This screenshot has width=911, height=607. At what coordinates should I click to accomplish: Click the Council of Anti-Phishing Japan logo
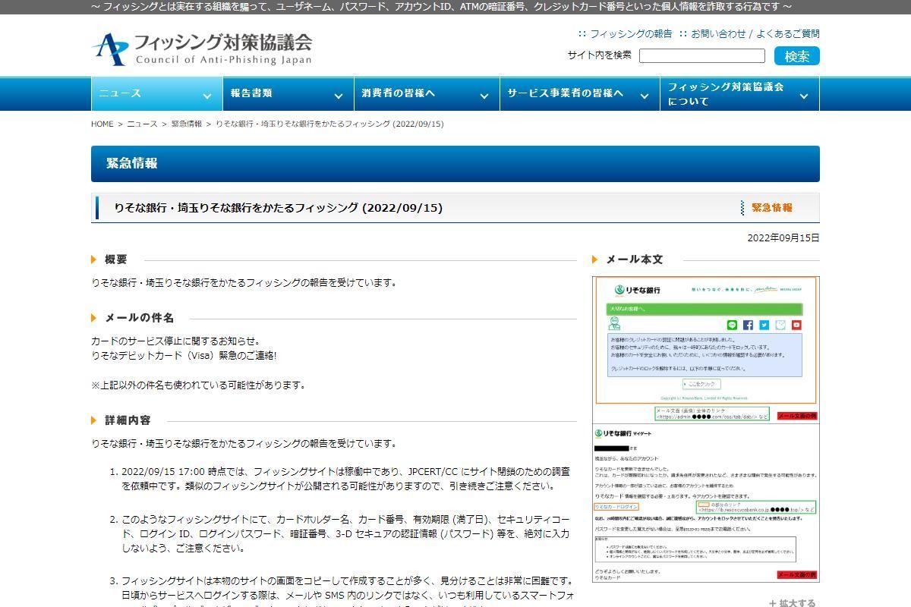click(202, 49)
